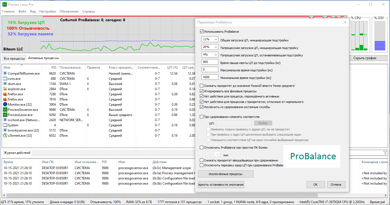Screen dimensions: 390x205
Task: Open the action log filter funnel icon
Action: 385,153
